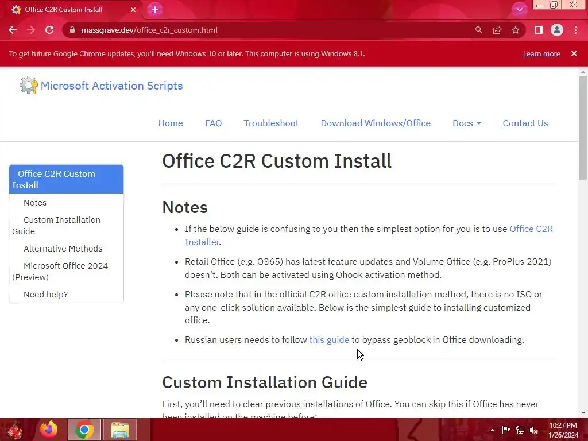The image size is (588, 441).
Task: Open File Explorer from the taskbar
Action: [120, 430]
